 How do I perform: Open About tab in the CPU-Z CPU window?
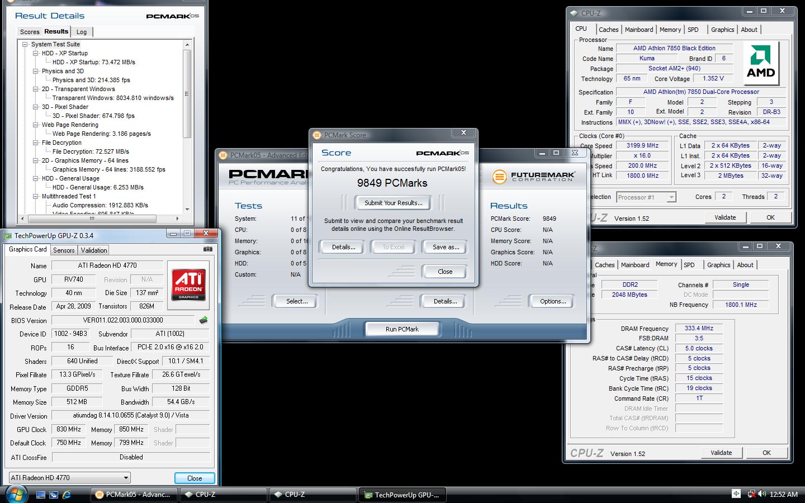point(749,30)
